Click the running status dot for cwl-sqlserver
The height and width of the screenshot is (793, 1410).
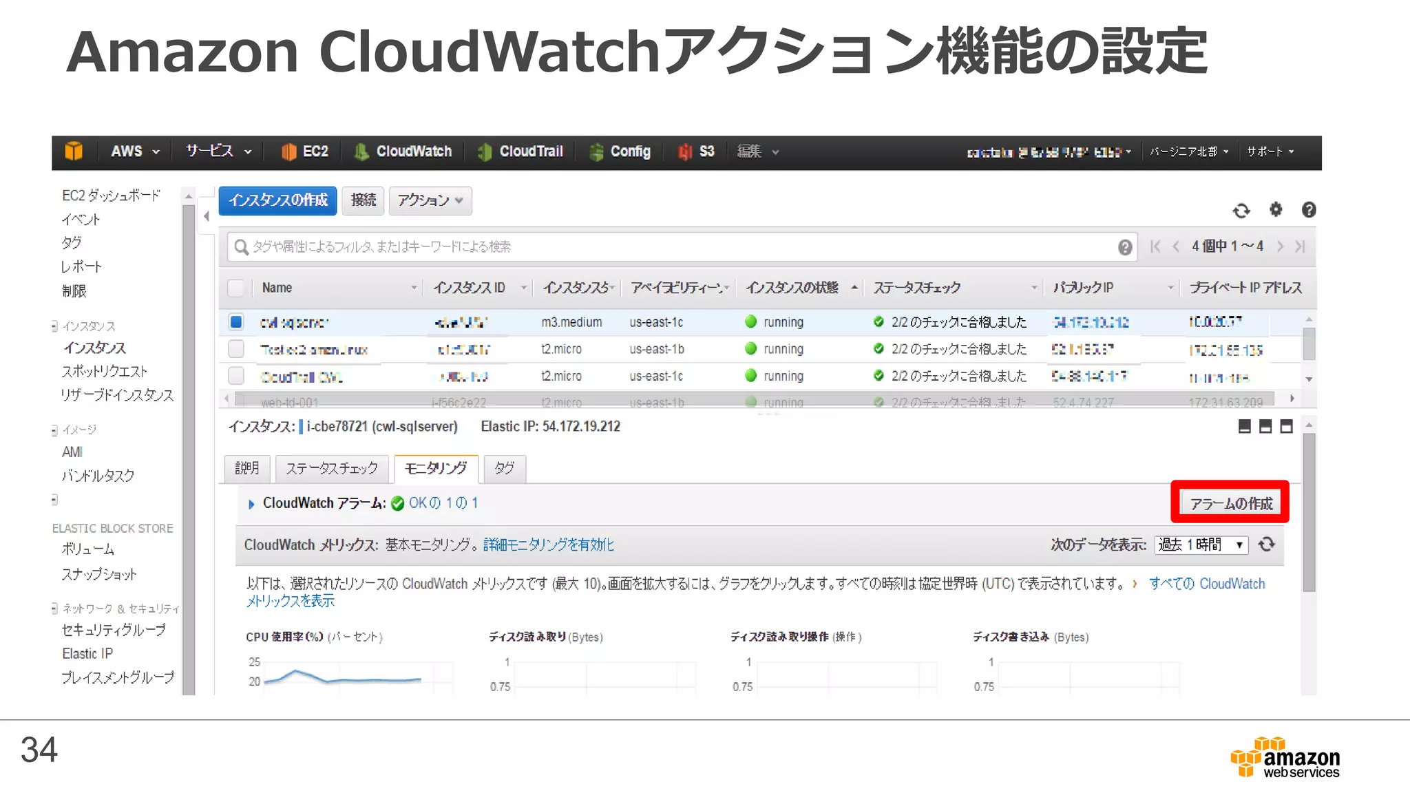751,321
